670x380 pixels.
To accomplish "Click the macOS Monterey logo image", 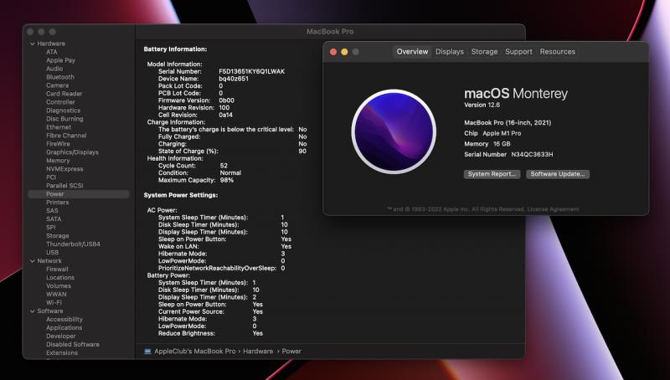I will pos(392,131).
